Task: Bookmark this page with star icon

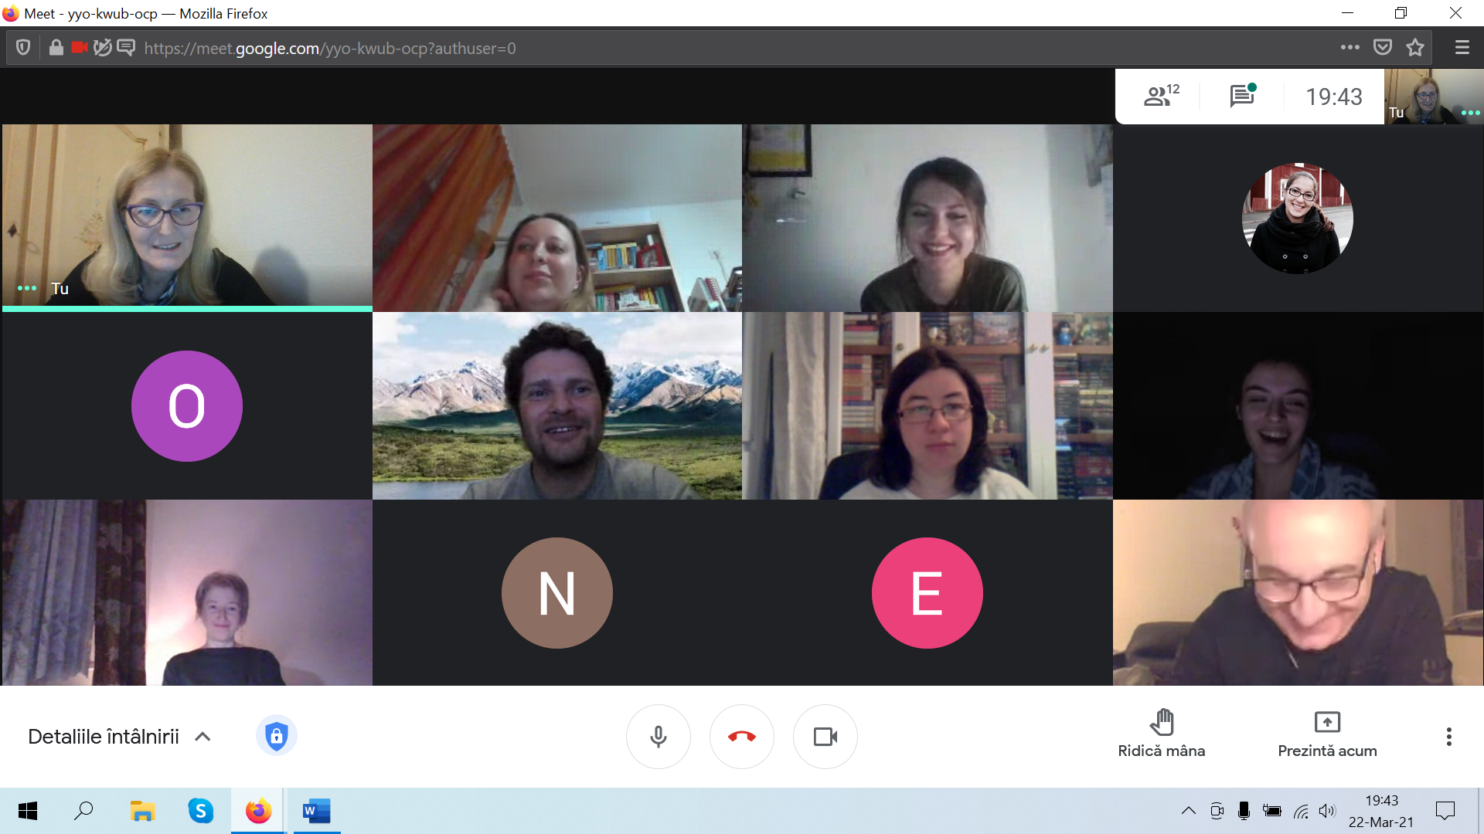Action: click(1415, 48)
